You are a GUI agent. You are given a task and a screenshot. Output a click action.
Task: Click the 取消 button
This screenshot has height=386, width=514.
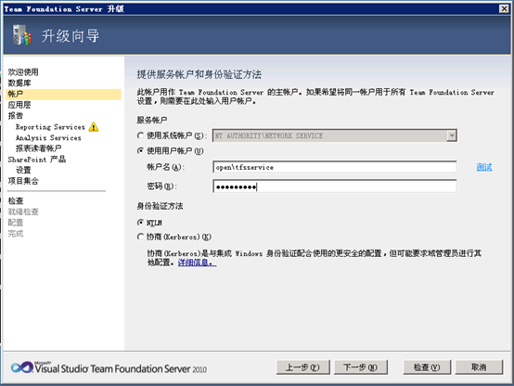click(479, 367)
